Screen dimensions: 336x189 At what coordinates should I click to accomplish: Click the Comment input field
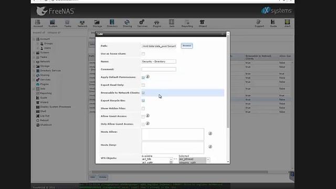159,69
